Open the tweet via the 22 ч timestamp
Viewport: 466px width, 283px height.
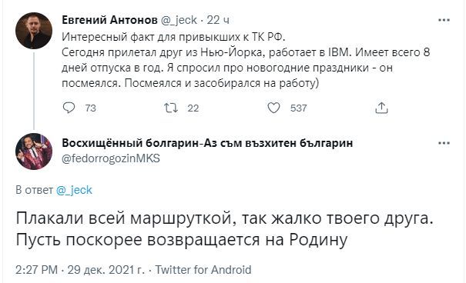218,20
